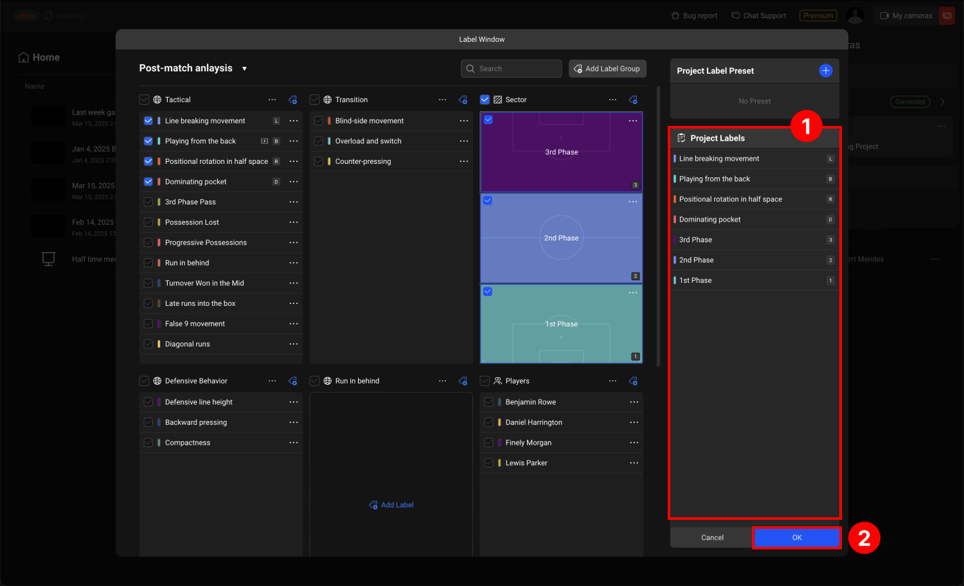Screen dimensions: 964x586
Task: Check the Daniel Harrington checkbox
Action: click(489, 422)
